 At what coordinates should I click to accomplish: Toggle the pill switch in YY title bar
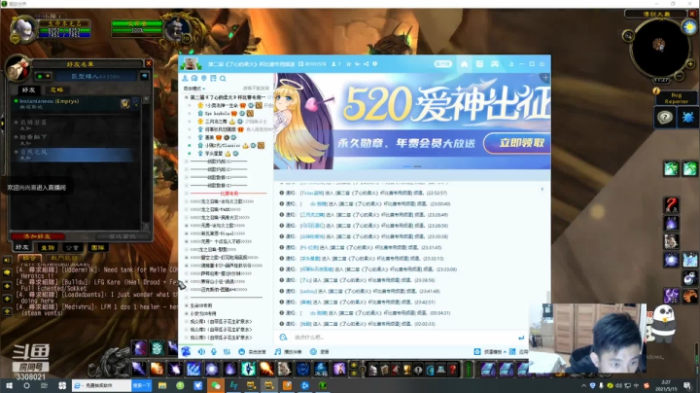coord(443,64)
